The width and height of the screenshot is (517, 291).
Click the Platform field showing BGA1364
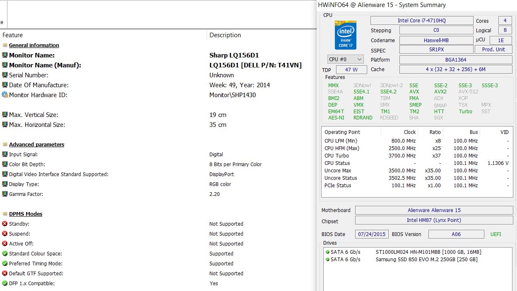click(456, 60)
